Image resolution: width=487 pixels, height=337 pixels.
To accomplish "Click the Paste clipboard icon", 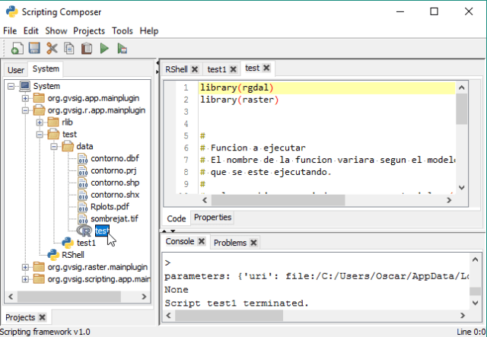I will pos(87,49).
